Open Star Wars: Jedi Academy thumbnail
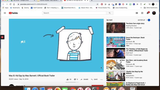 (x=116, y=64)
